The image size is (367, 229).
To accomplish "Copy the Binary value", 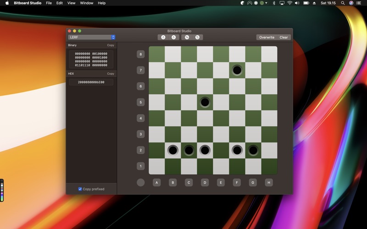I will pos(111,45).
